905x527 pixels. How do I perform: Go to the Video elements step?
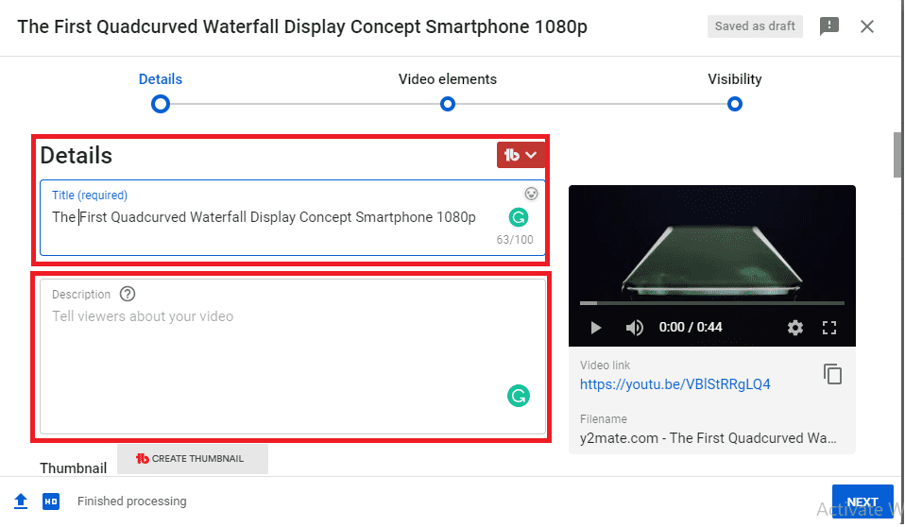tap(448, 103)
